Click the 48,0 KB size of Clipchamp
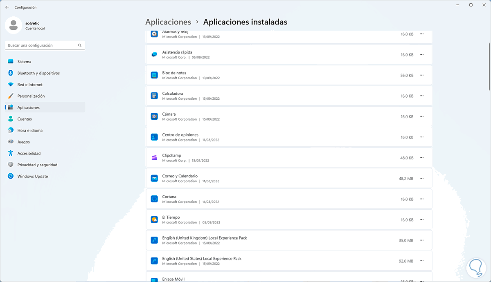 (407, 158)
